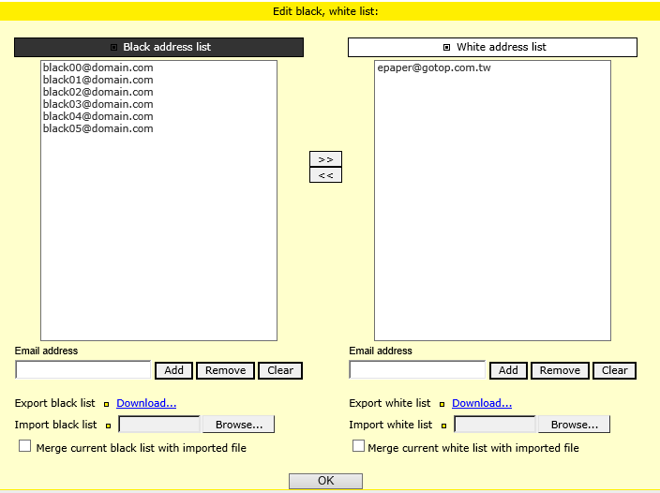Click the Black address list header icon
The width and height of the screenshot is (660, 493).
(114, 47)
